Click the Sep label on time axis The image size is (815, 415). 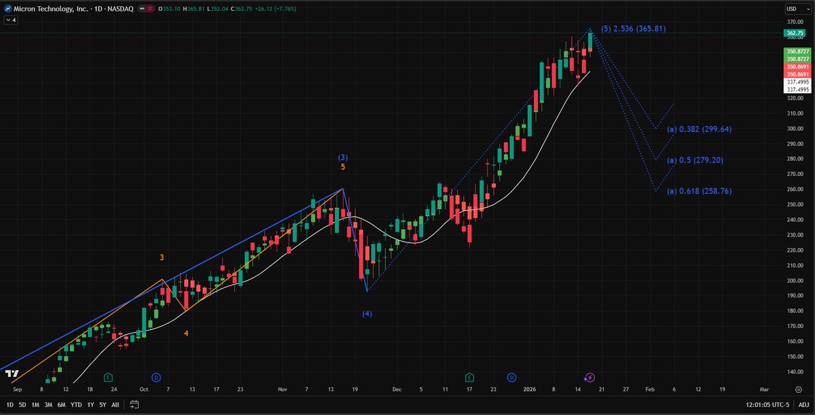point(18,390)
